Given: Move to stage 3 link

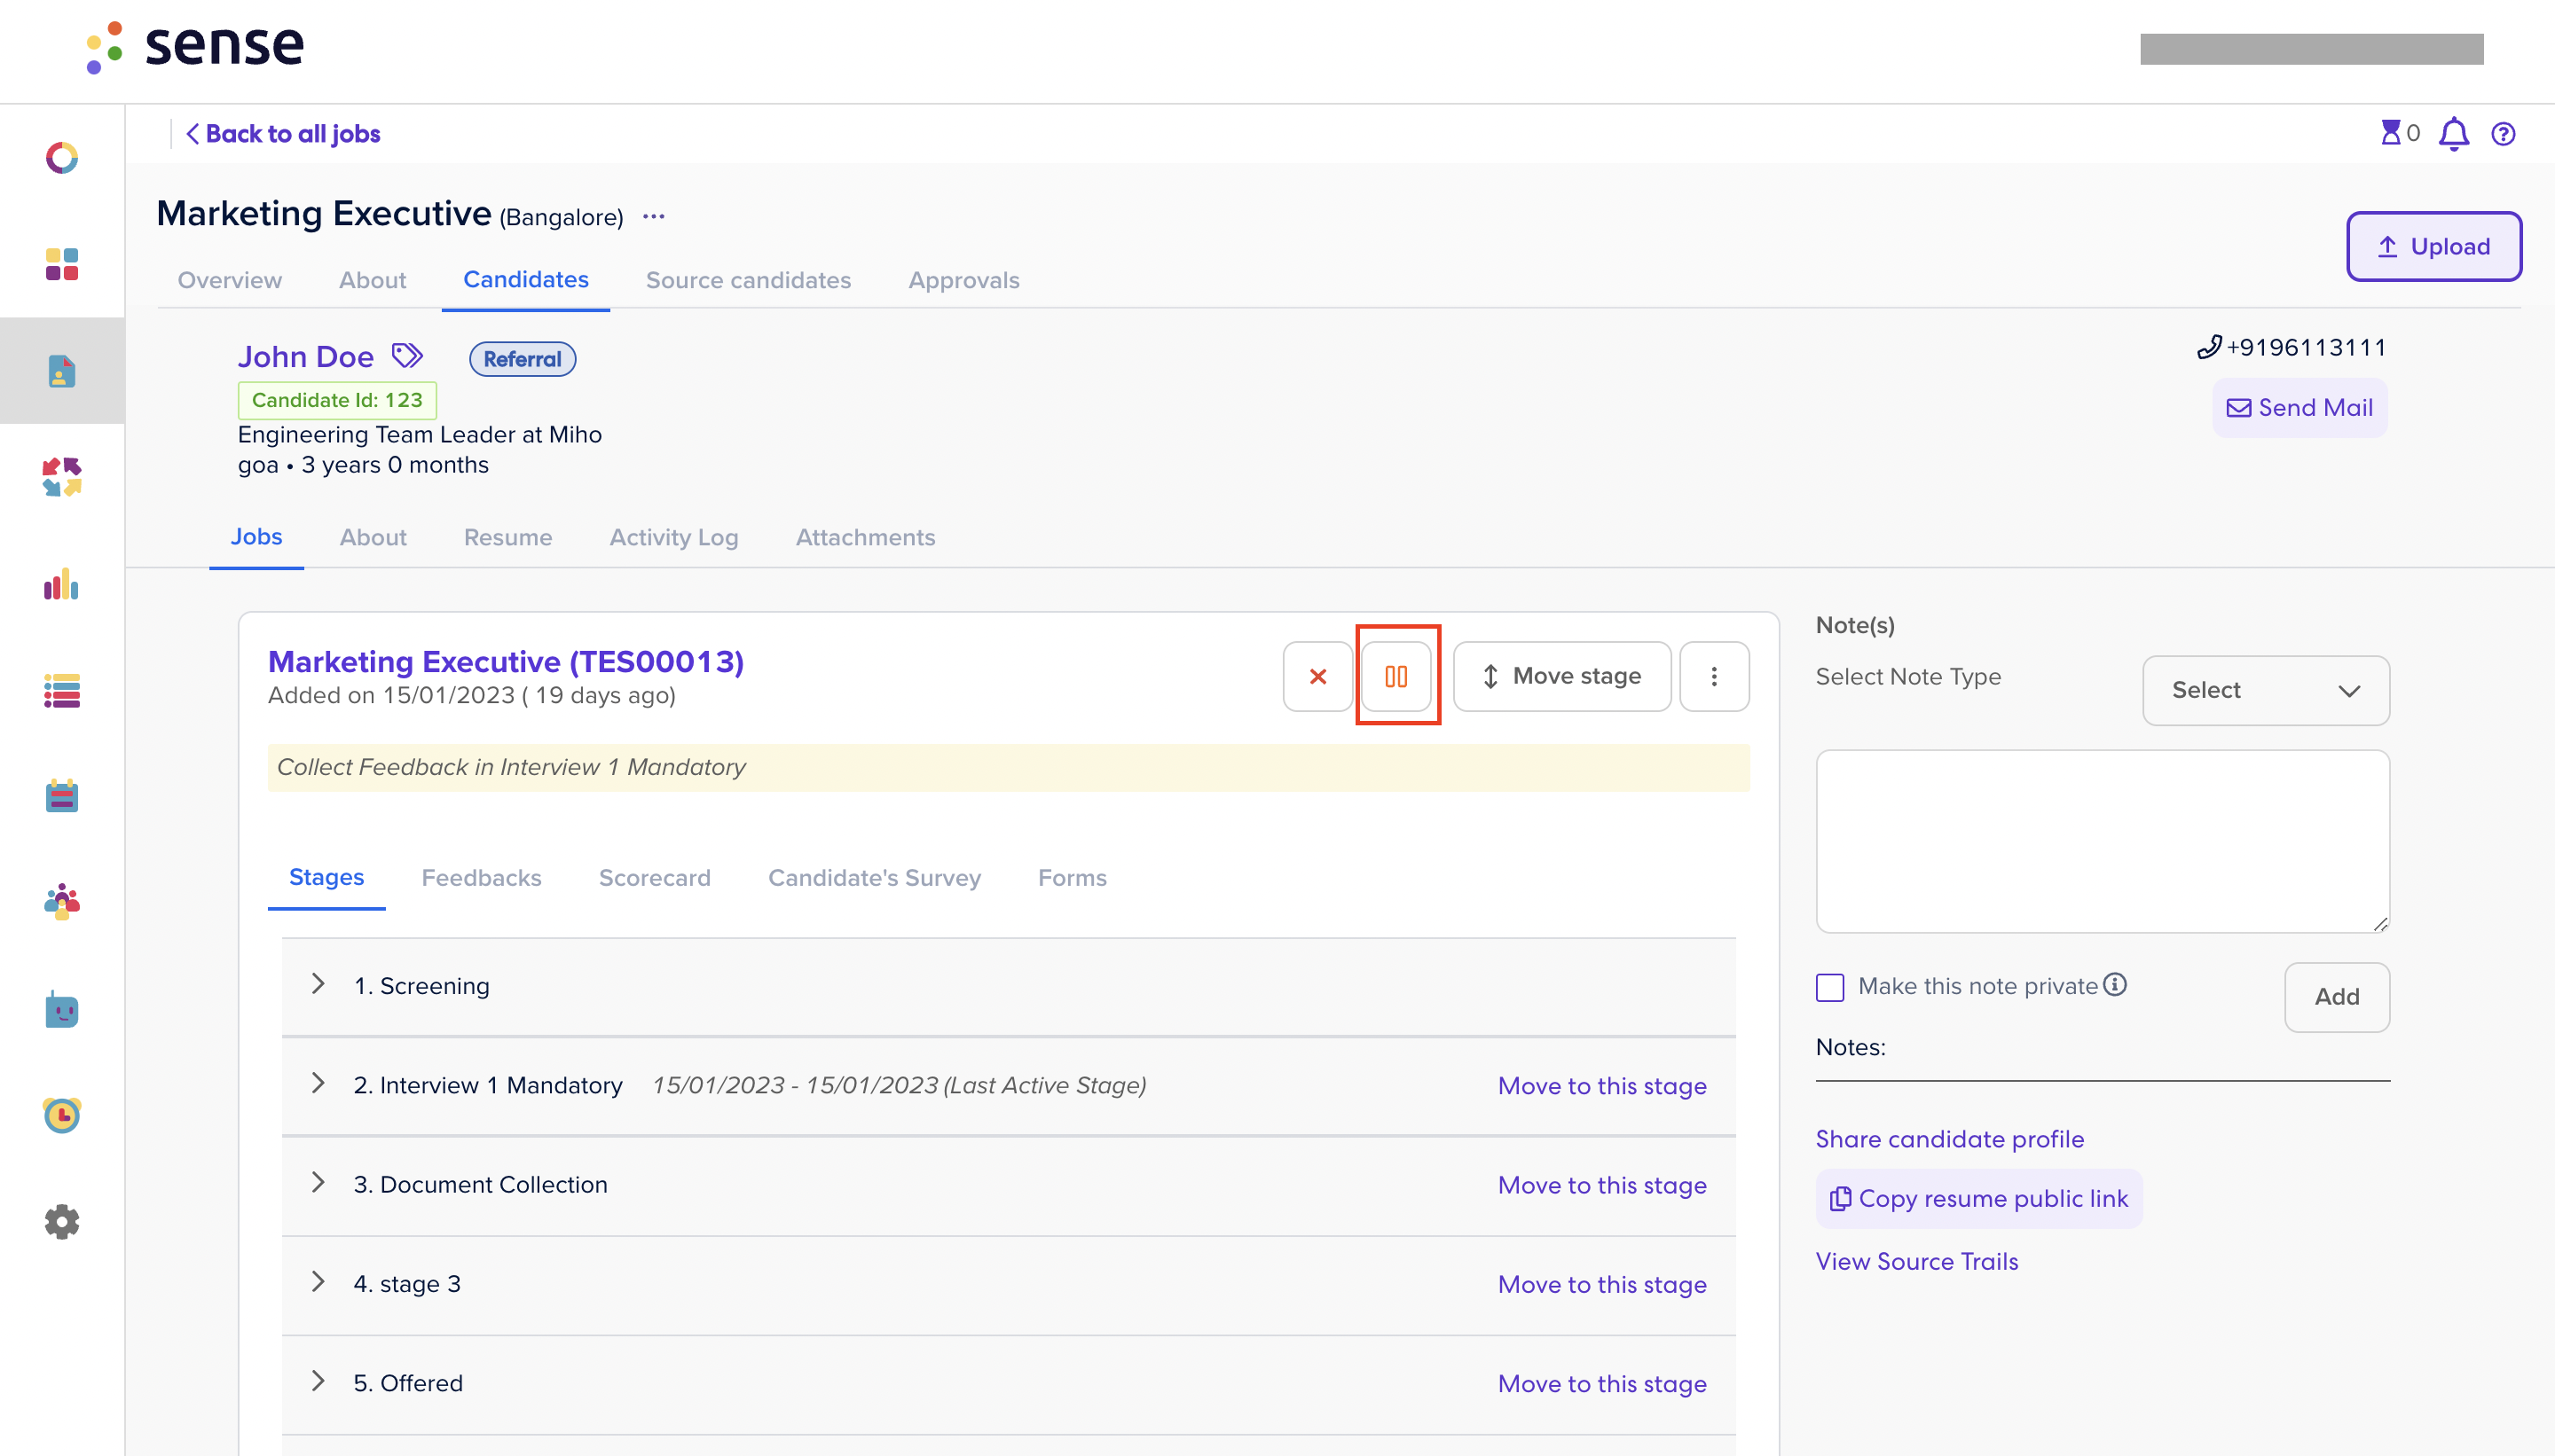Looking at the screenshot, I should [1601, 1284].
